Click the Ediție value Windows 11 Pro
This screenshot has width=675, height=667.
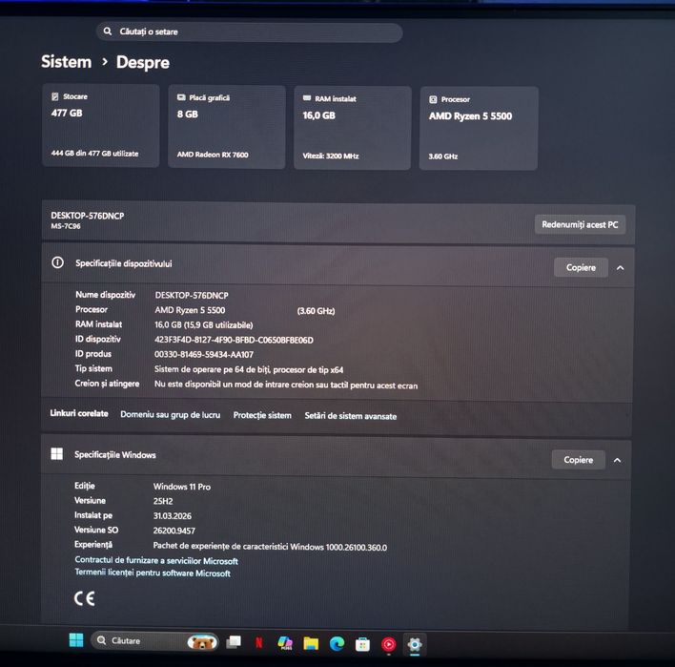pyautogui.click(x=182, y=487)
